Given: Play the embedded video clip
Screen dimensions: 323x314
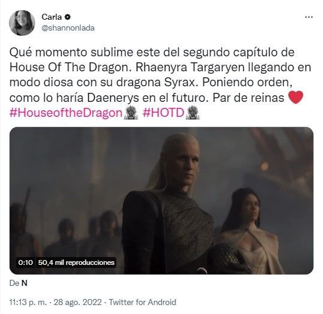Looking at the screenshot, I should tap(162, 201).
